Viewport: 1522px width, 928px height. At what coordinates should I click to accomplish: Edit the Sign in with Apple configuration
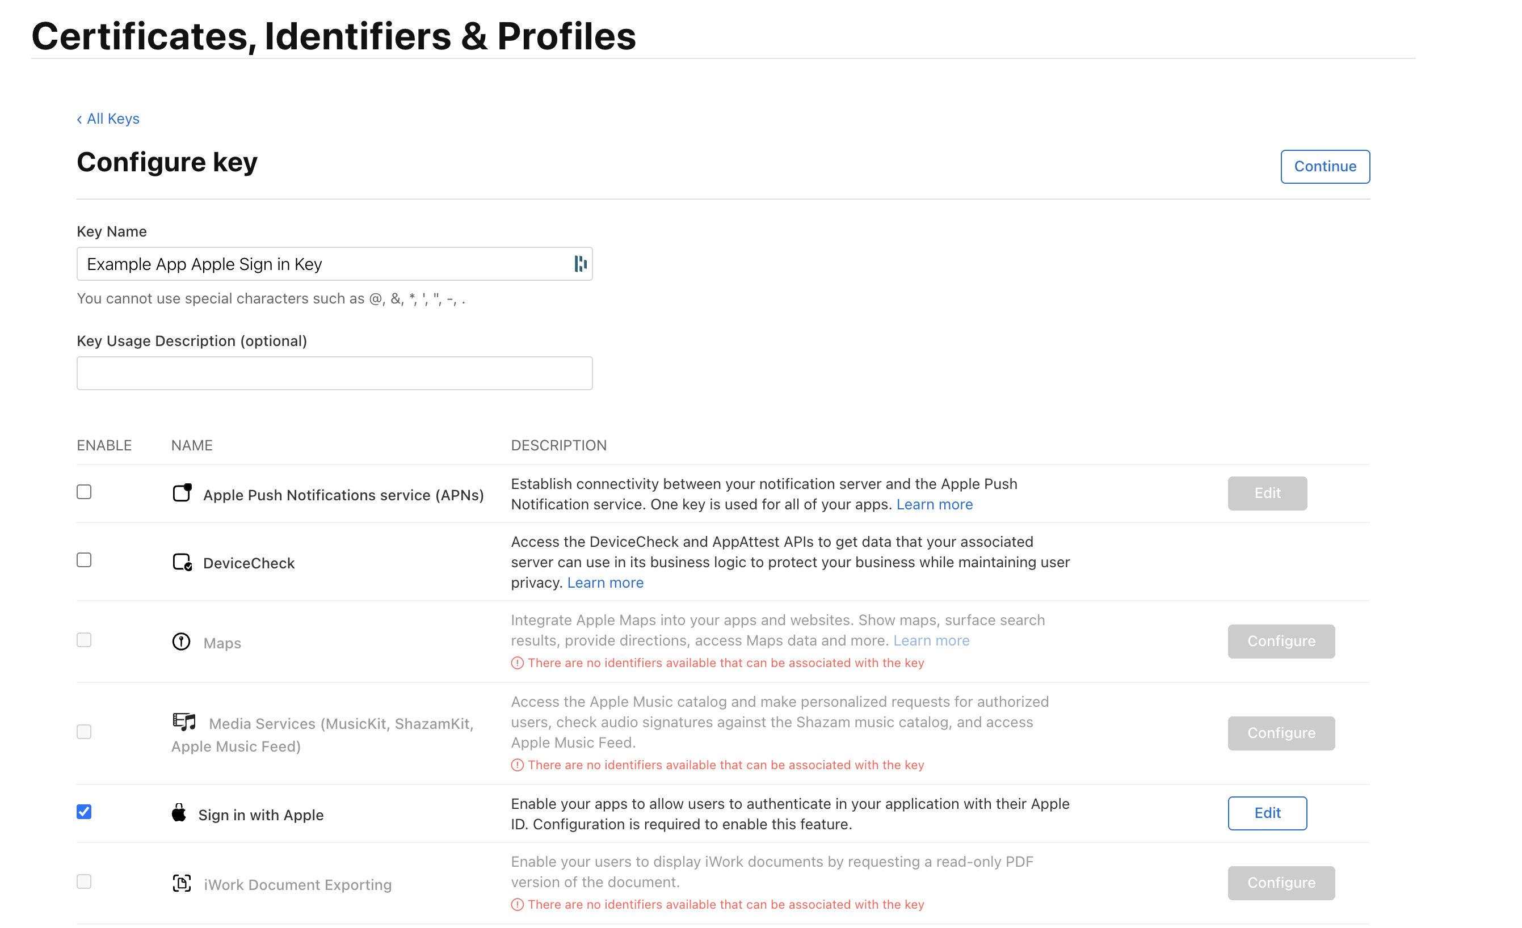[1267, 813]
